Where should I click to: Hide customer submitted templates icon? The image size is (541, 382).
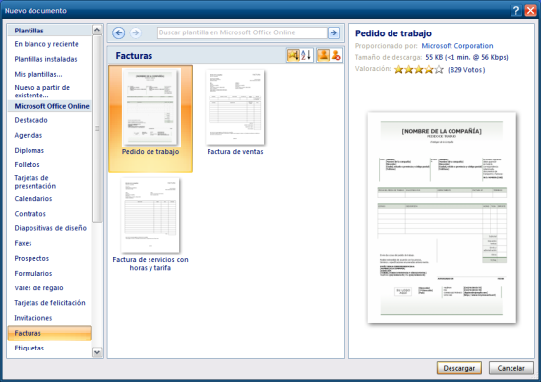(336, 55)
